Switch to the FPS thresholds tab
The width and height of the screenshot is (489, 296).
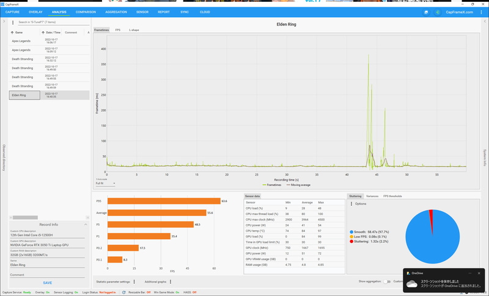392,196
